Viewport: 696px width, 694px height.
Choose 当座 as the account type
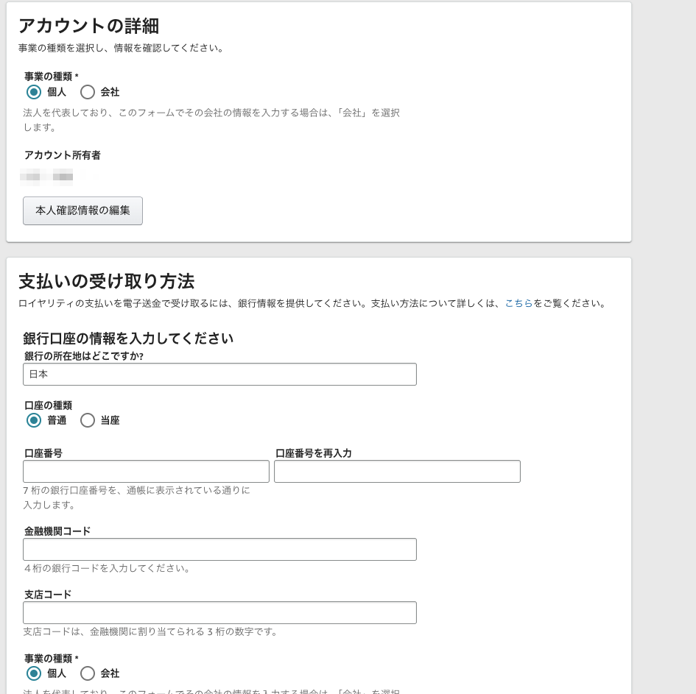pyautogui.click(x=88, y=420)
